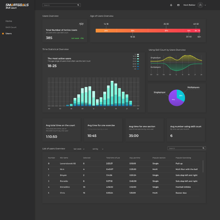
Task: Click the 1:10:50 avg total time
Action: coord(51,137)
